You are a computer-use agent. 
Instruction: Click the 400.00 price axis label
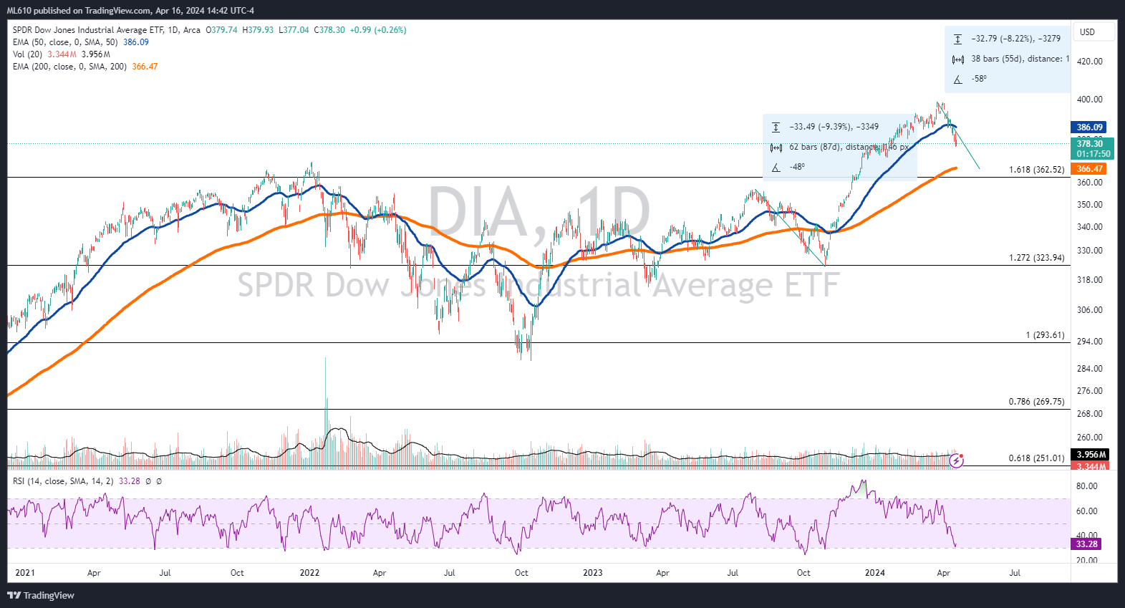1089,100
